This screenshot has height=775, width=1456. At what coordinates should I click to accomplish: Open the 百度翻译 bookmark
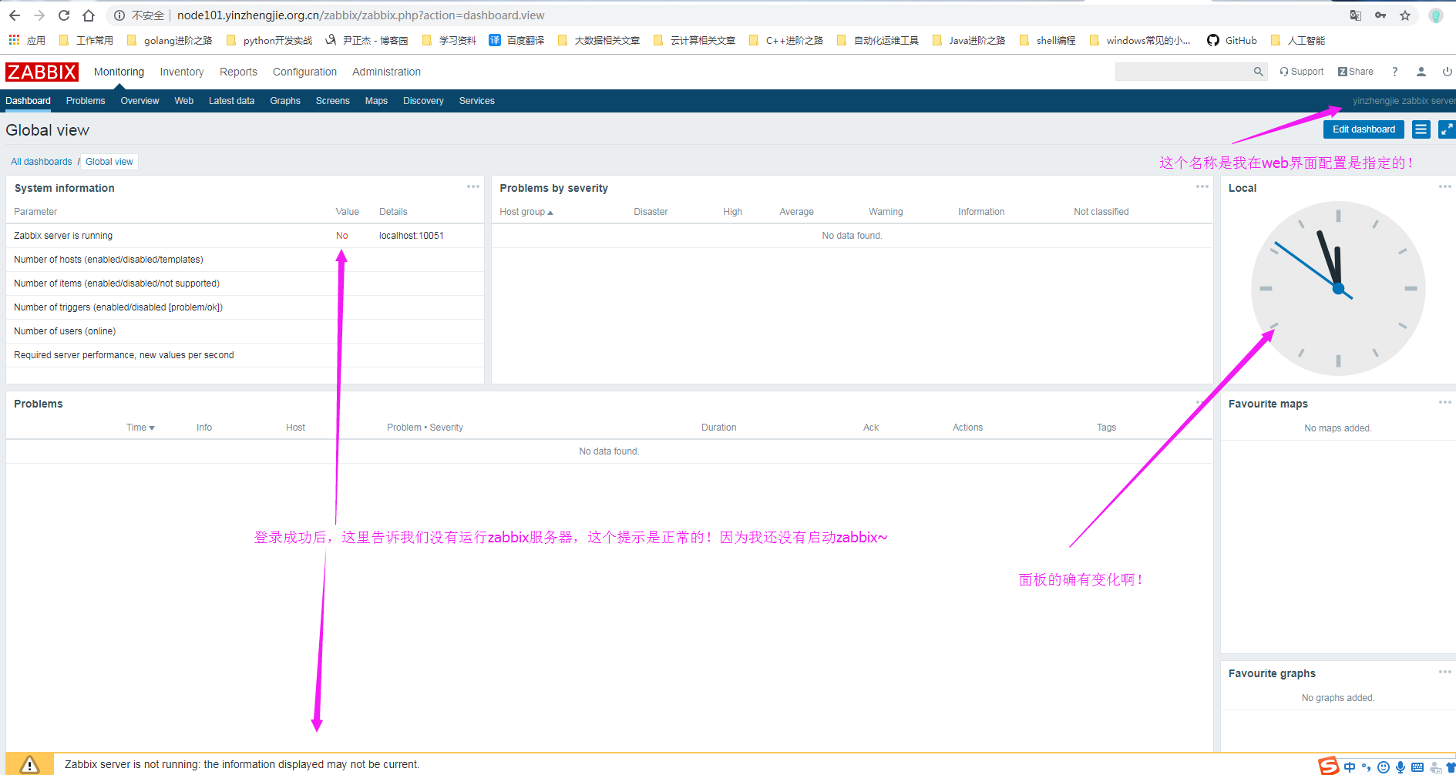coord(516,40)
